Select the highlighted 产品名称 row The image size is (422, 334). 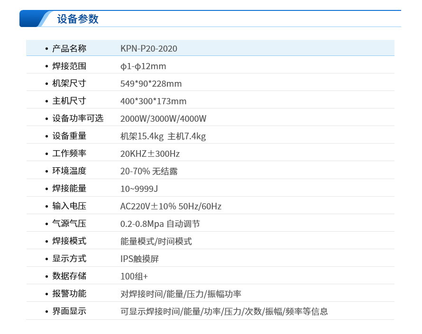pyautogui.click(x=211, y=48)
